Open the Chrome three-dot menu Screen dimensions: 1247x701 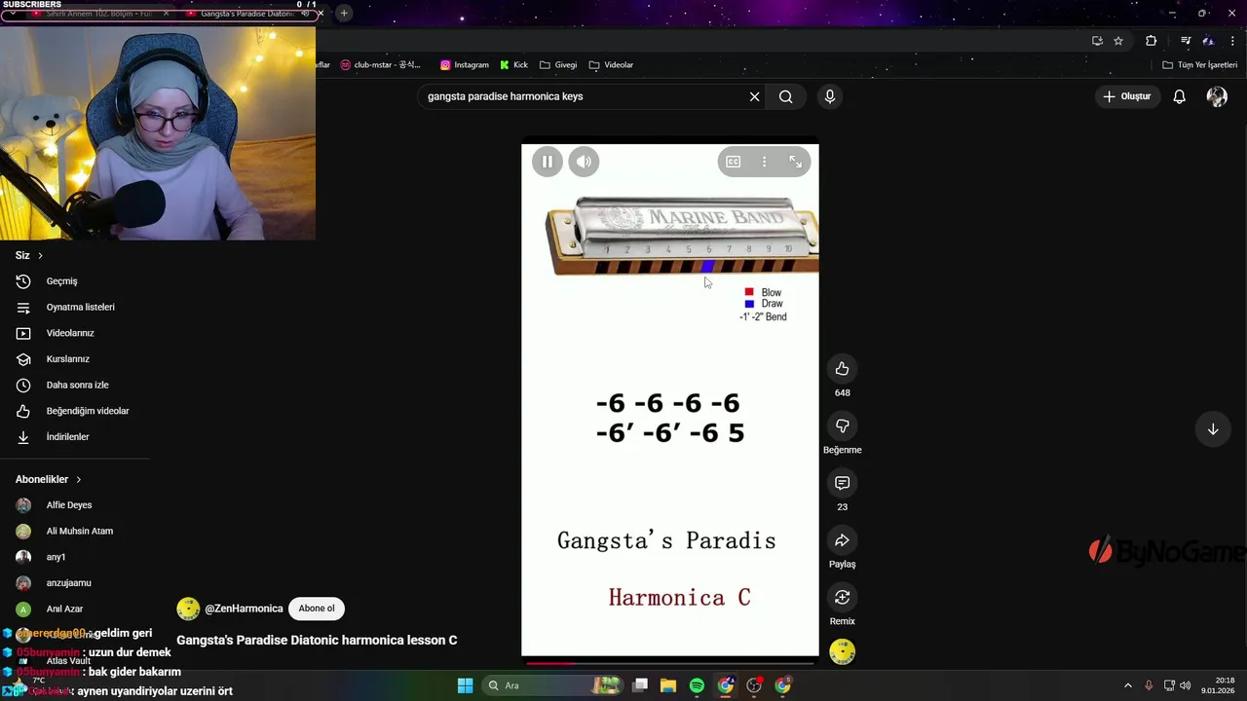pyautogui.click(x=1232, y=40)
